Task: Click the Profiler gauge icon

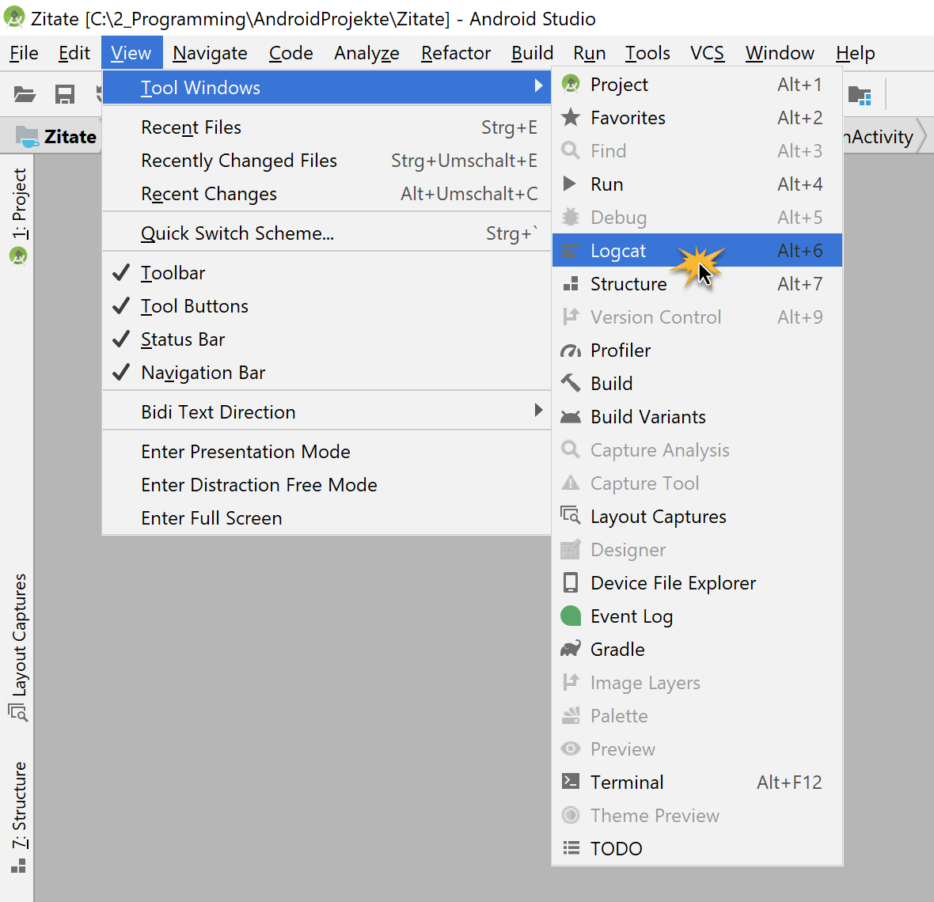Action: [x=571, y=351]
